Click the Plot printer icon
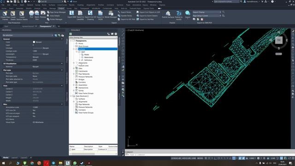The height and width of the screenshot is (166, 295). (31, 13)
